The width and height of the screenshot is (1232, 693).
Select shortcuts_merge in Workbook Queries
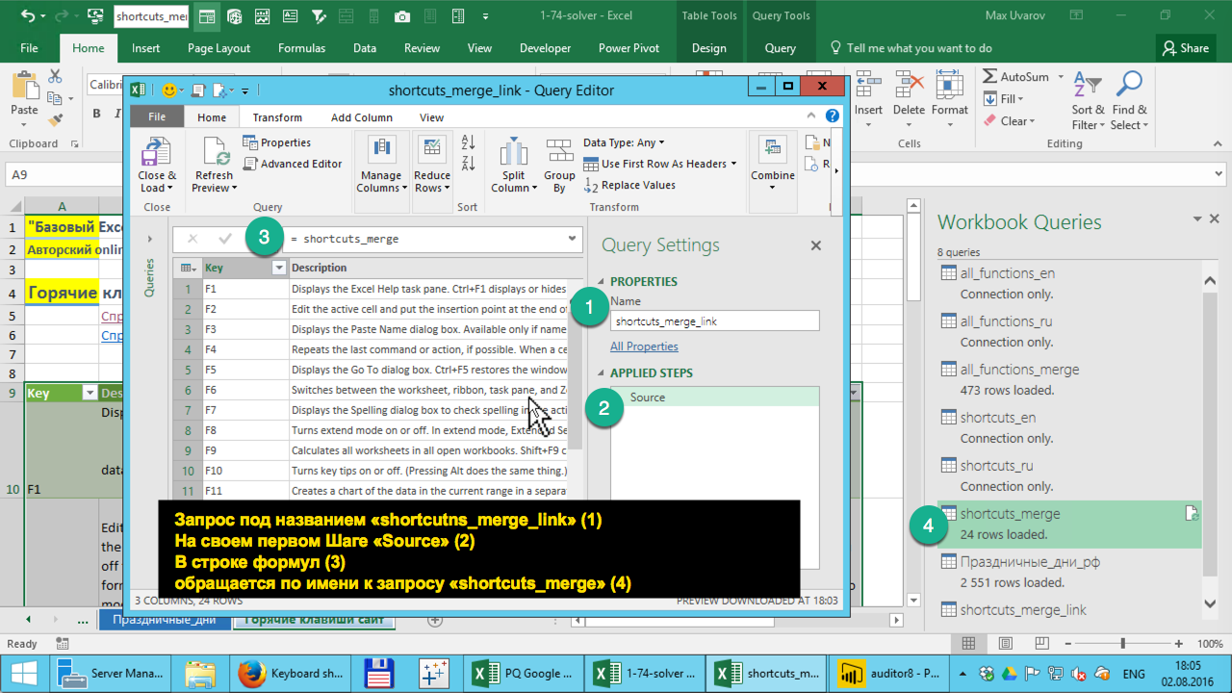coord(1068,524)
